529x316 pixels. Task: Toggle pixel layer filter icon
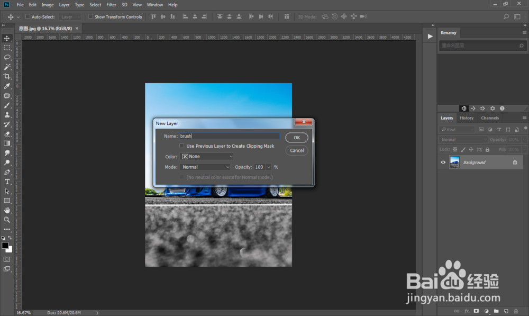[x=481, y=130]
